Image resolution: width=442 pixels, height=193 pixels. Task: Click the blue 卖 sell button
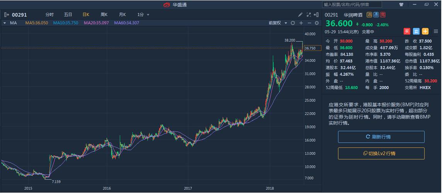416,32
